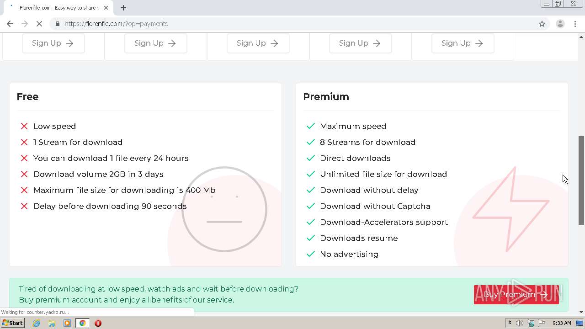The width and height of the screenshot is (585, 329).
Task: Bookmark this page with the star
Action: pyautogui.click(x=542, y=24)
